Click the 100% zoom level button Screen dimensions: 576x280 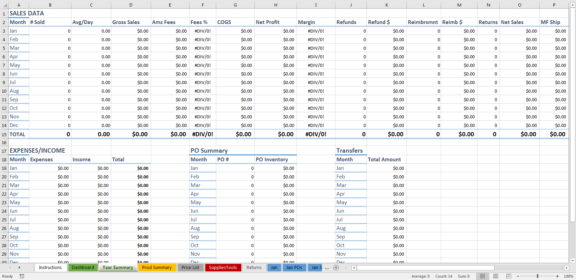tap(568, 276)
